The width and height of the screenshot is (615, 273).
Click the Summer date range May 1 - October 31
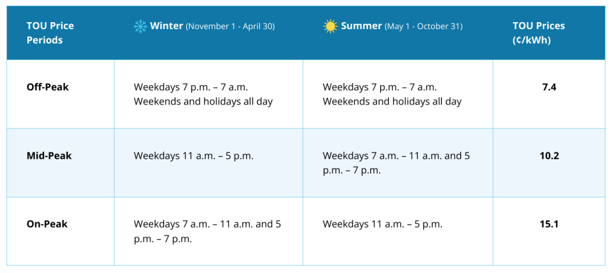click(424, 27)
